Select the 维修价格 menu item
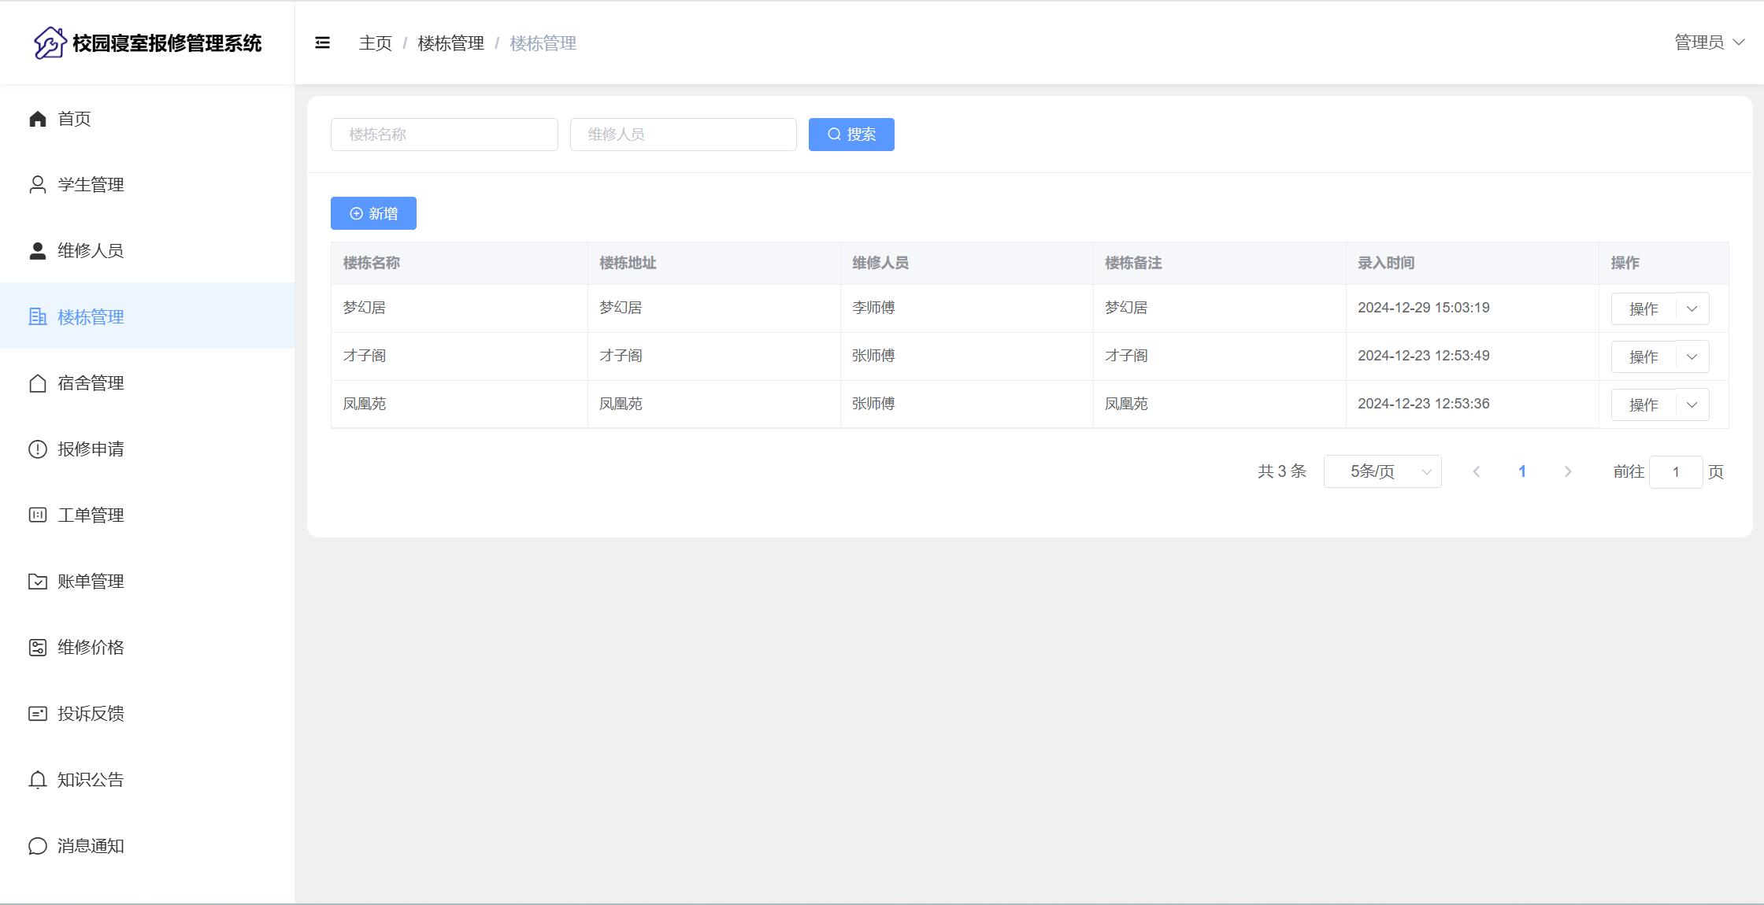Screen dimensions: 1764x905 [x=91, y=648]
